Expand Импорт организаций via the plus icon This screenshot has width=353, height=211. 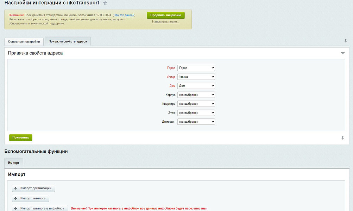(x=15, y=188)
